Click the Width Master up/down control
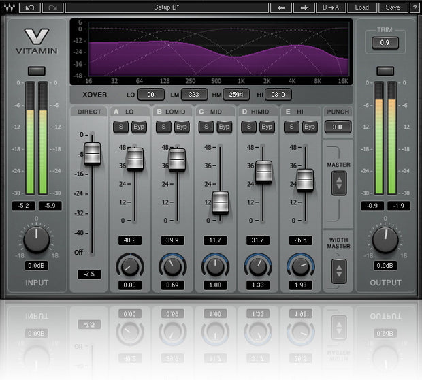 (339, 271)
